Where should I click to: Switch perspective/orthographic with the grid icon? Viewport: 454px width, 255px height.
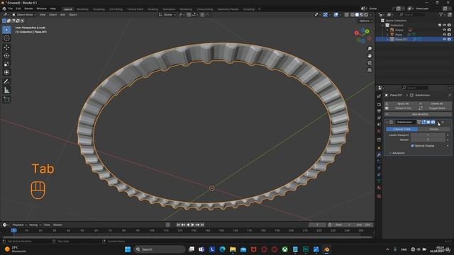(x=370, y=70)
